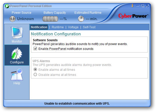This screenshot has height=112, width=156.
Task: Switch to the Notification tab
Action: pos(39,27)
